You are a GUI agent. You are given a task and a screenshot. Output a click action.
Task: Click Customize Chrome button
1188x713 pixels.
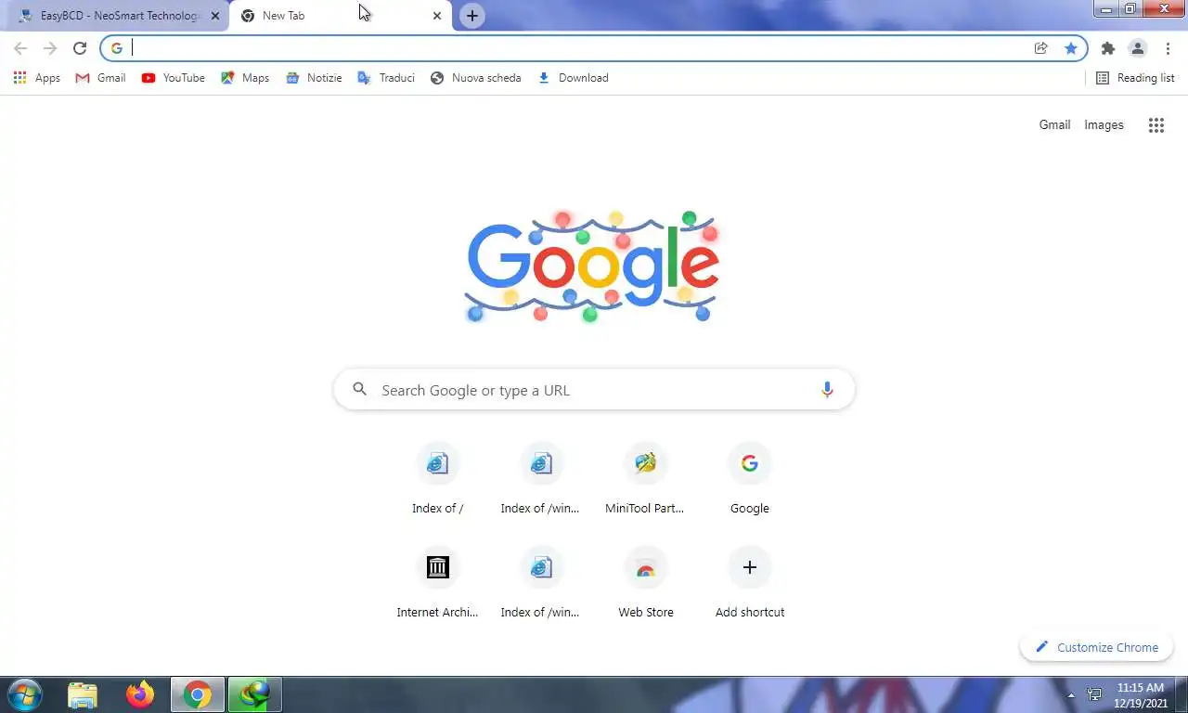[1096, 647]
